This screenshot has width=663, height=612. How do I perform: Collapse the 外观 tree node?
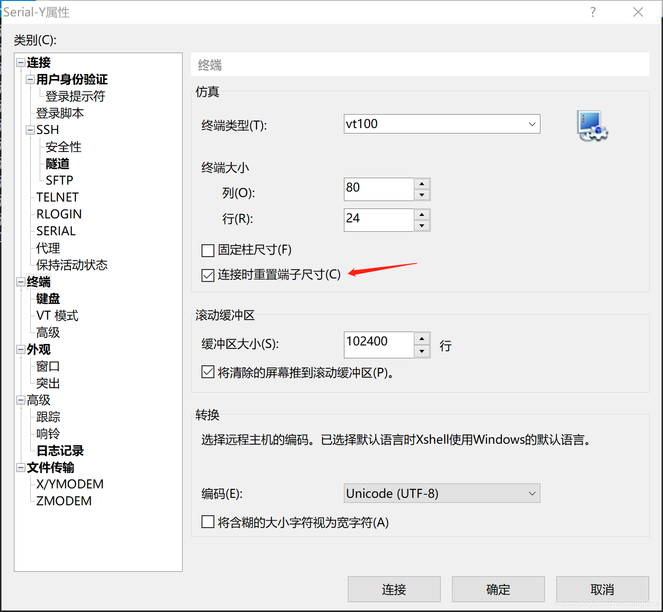point(20,349)
